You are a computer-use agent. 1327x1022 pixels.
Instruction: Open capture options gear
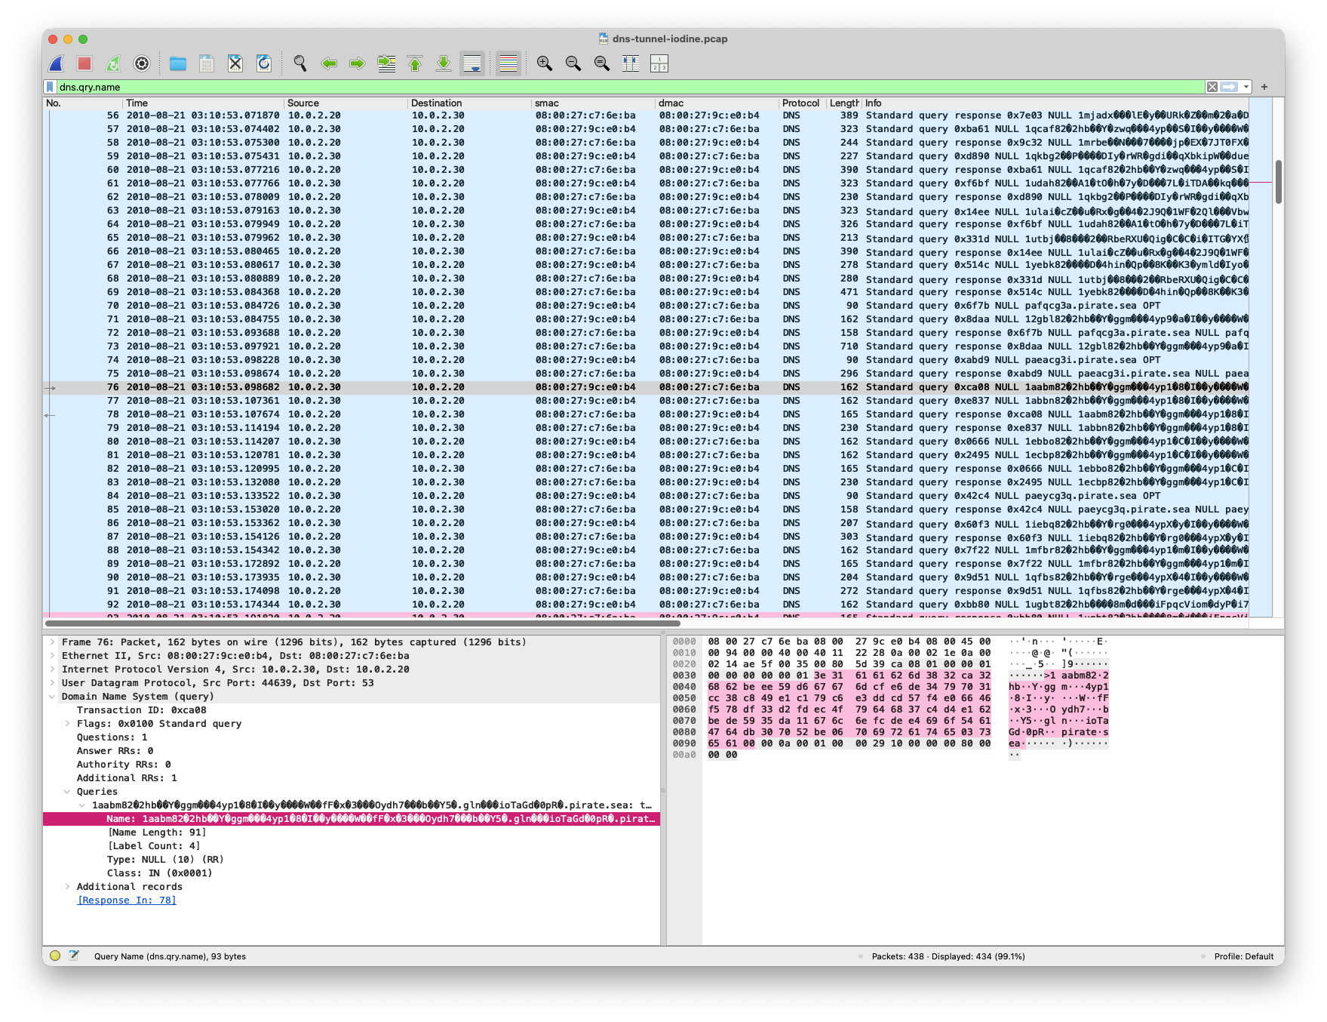click(x=142, y=64)
